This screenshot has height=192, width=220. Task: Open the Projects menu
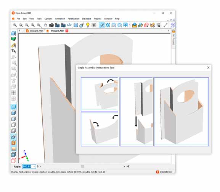98,19
